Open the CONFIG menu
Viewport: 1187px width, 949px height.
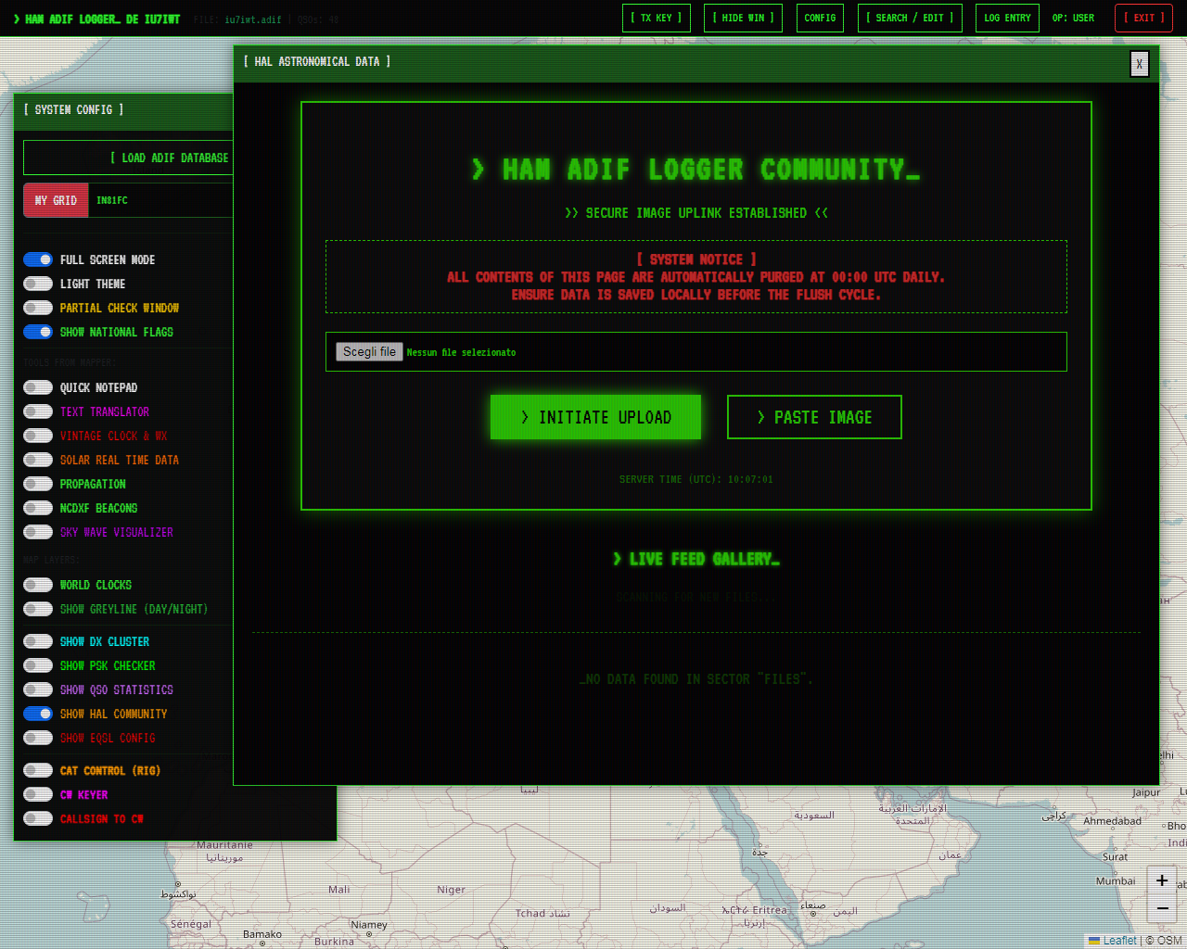pyautogui.click(x=820, y=19)
